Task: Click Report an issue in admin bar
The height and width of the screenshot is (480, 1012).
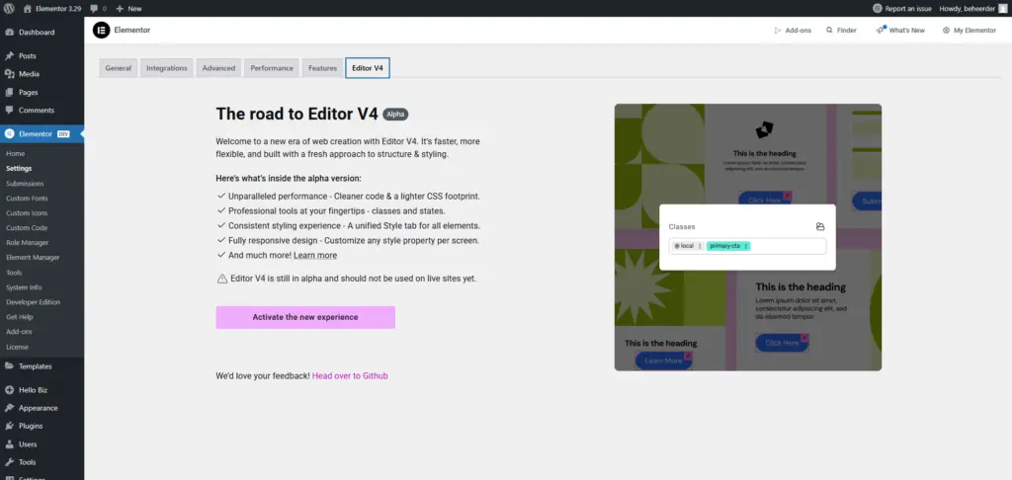Action: tap(901, 8)
